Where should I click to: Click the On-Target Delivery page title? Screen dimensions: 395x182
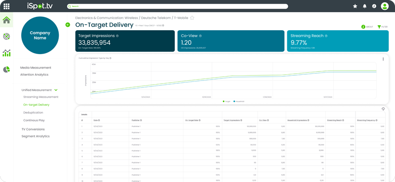coord(104,25)
